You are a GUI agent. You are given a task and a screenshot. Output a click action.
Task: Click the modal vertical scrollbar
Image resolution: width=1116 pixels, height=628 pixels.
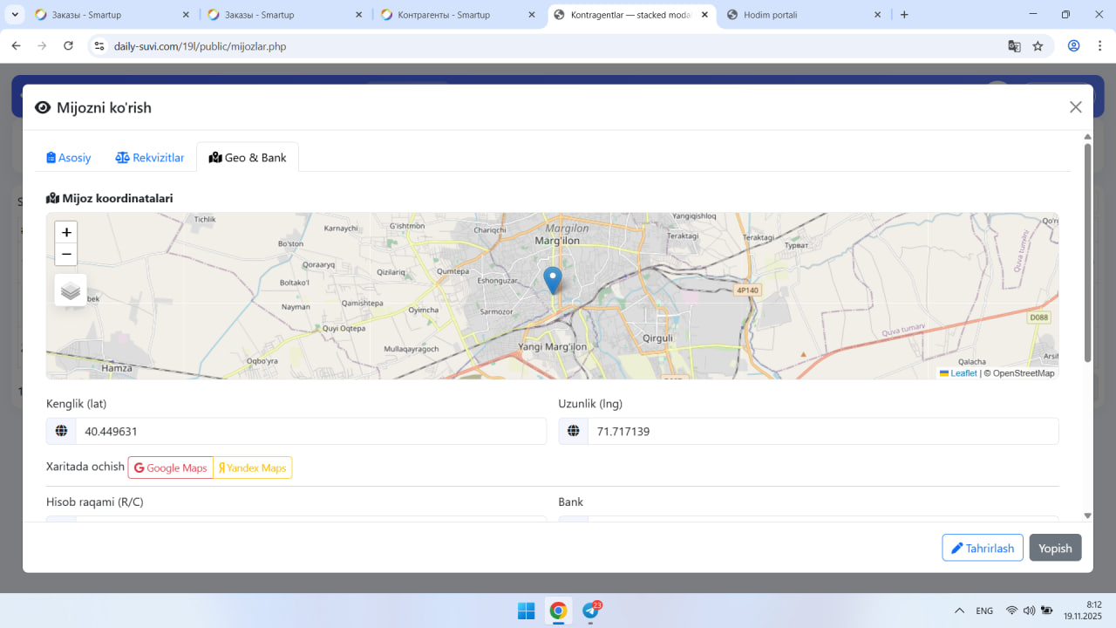[1087, 253]
